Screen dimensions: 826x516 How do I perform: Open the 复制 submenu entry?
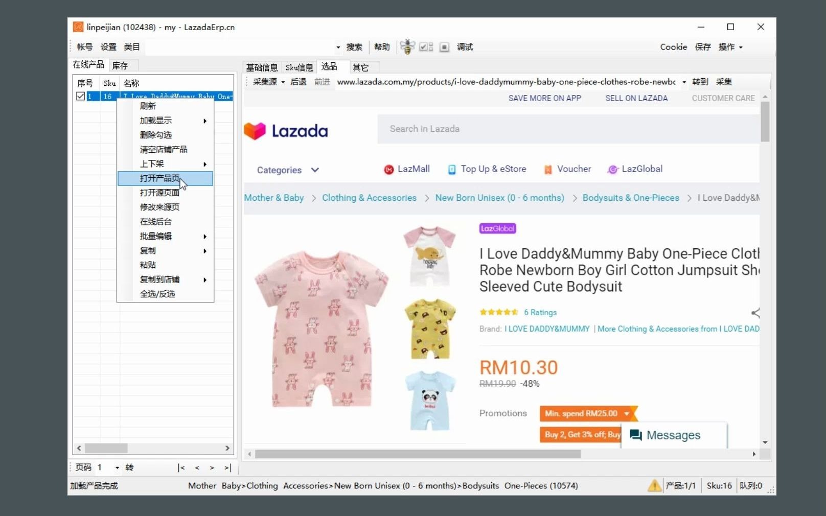point(166,250)
